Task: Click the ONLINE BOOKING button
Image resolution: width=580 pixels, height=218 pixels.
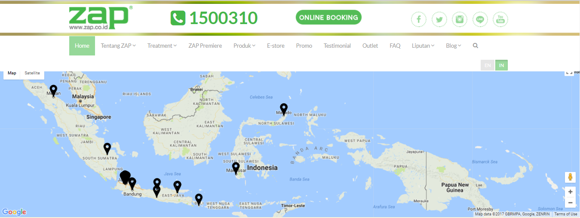Action: point(328,18)
